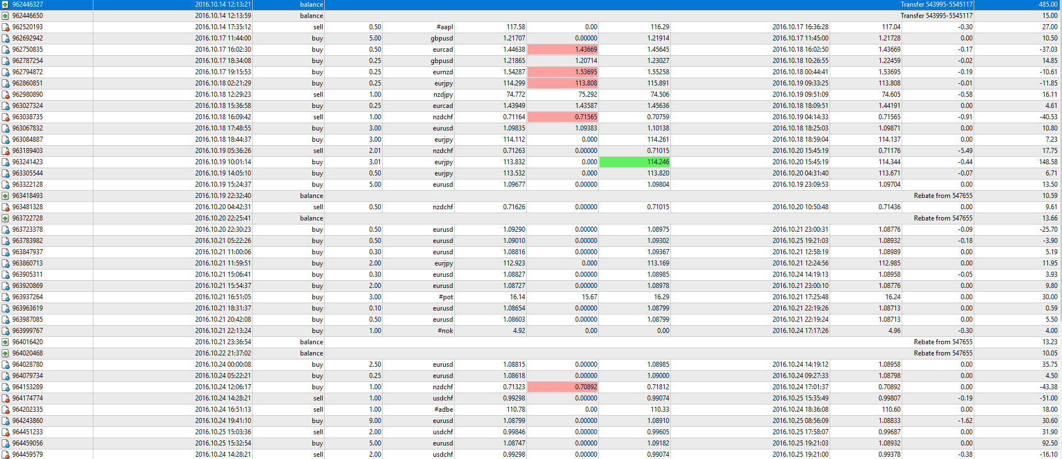The image size is (1062, 459).
Task: Click the order icon beside 964459579
Action: tap(5, 454)
